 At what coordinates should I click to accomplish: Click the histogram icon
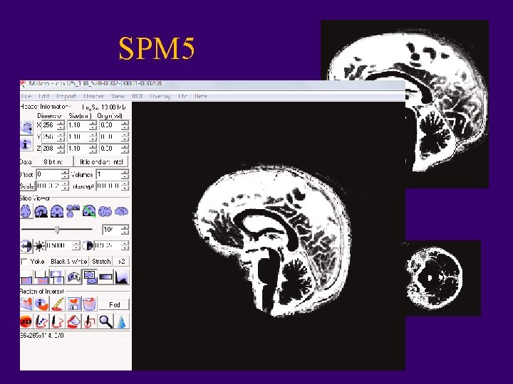[122, 277]
